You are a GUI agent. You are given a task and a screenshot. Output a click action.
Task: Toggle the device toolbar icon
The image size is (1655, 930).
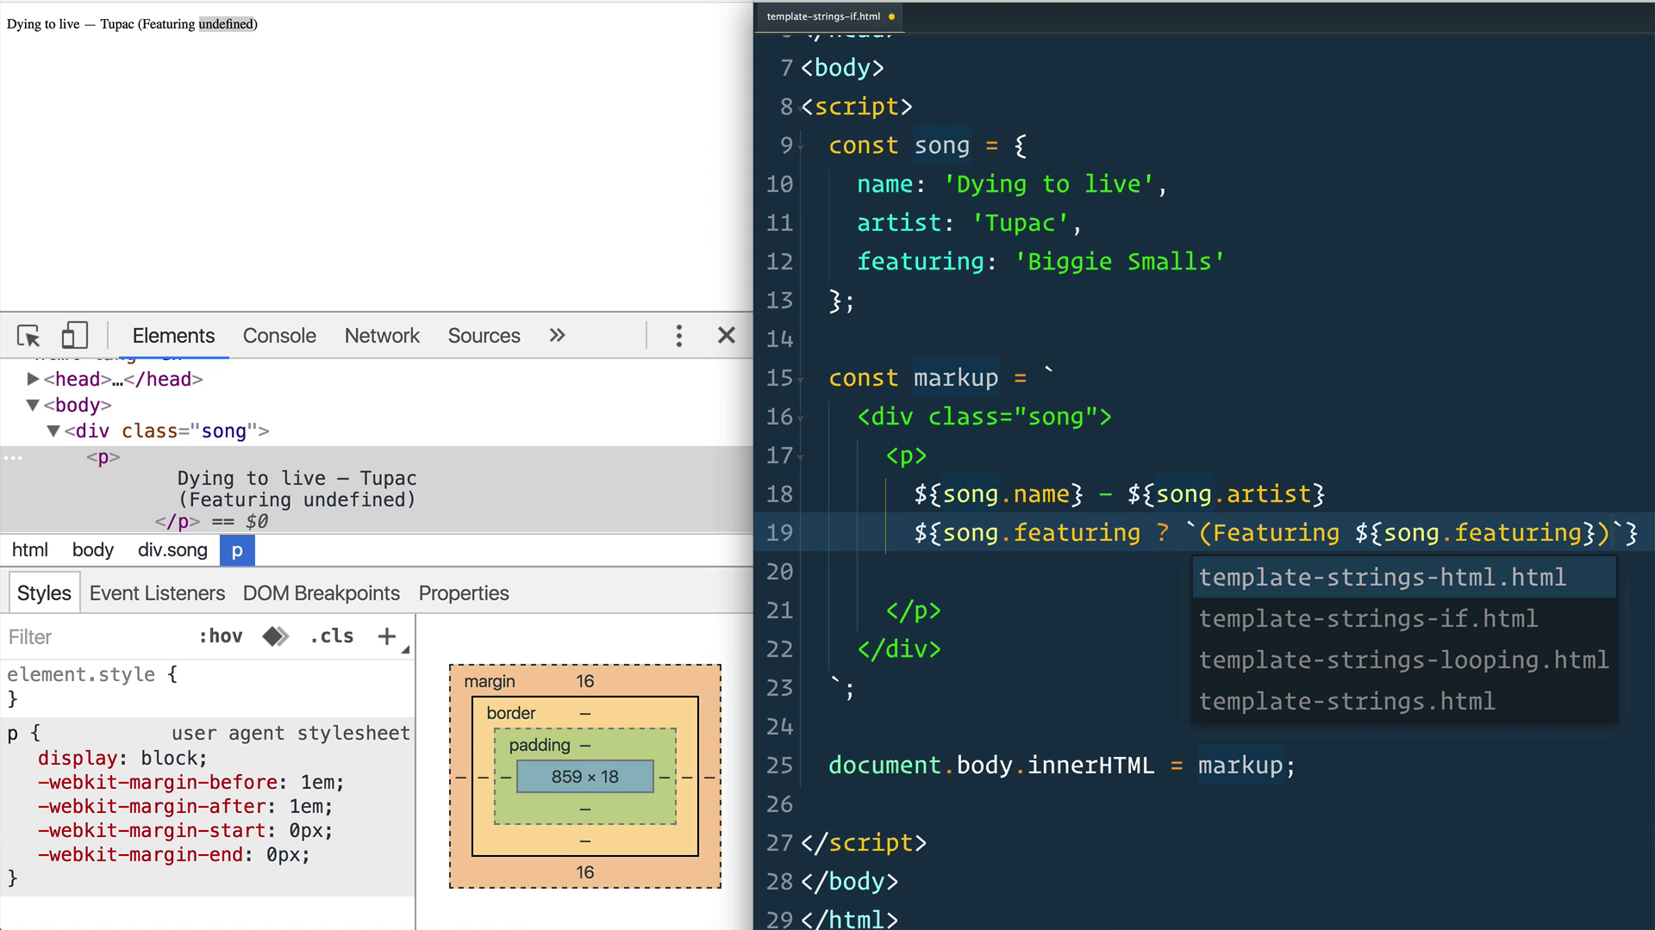[x=75, y=336]
